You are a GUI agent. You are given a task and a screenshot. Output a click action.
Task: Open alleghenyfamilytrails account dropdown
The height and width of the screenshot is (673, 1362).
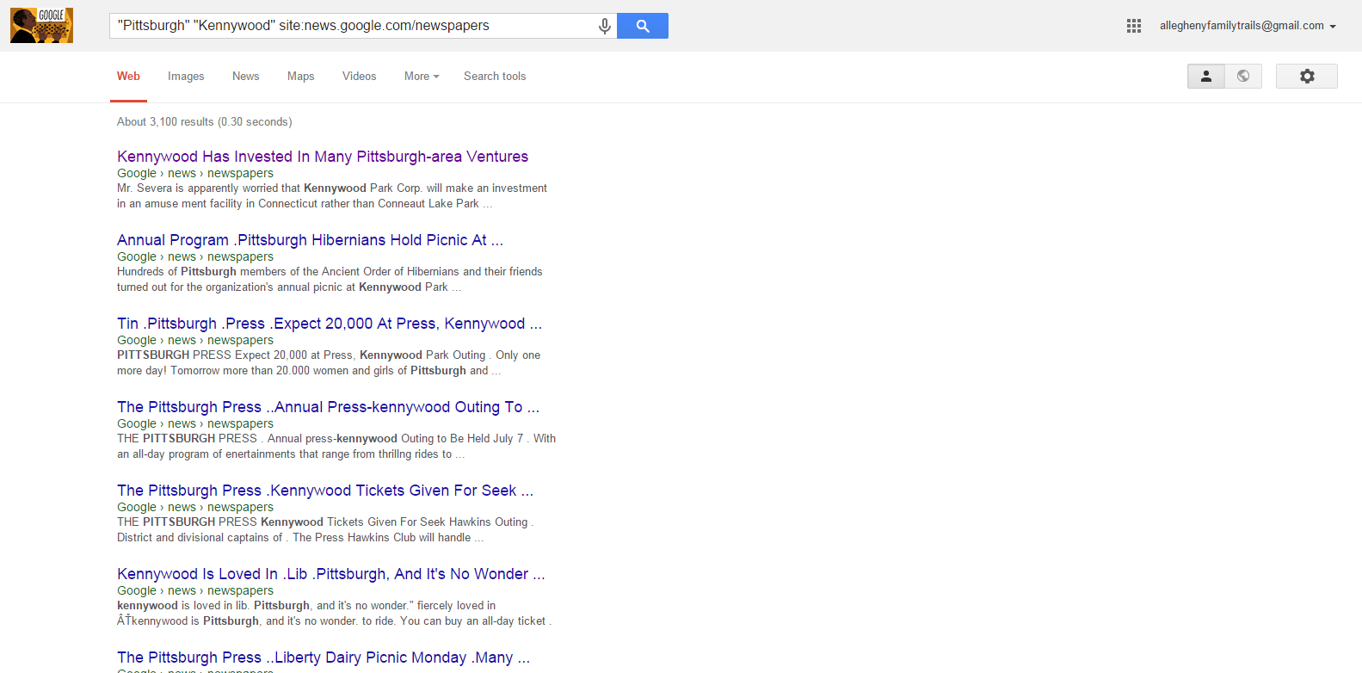[1248, 26]
